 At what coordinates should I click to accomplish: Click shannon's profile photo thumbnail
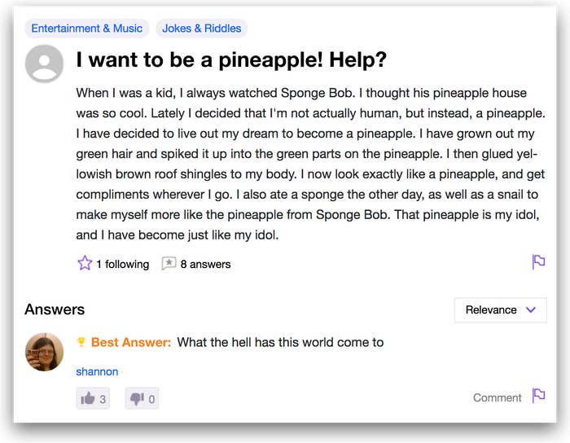[x=44, y=352]
